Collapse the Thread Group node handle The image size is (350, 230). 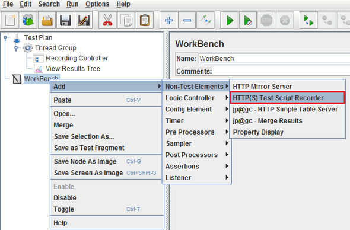(16, 48)
